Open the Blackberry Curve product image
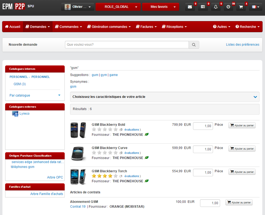The height and width of the screenshot is (215, 265). (78, 153)
